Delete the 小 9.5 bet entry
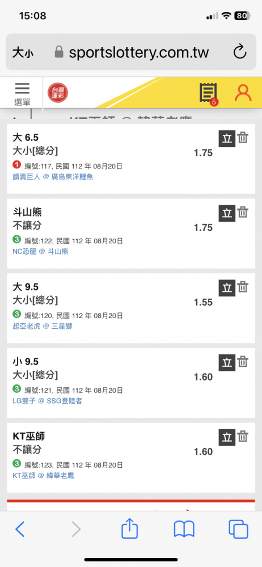262x567 pixels. pos(243,362)
